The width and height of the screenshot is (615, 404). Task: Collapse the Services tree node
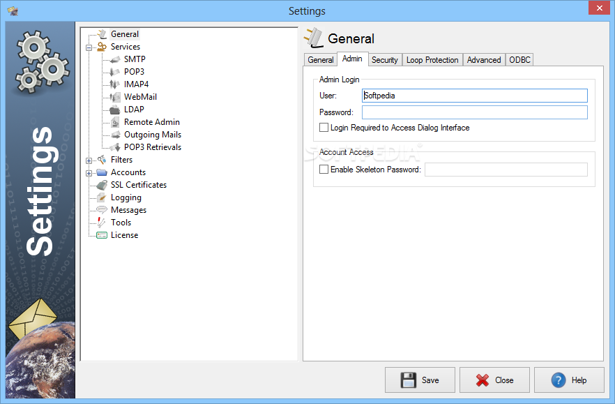coord(89,48)
